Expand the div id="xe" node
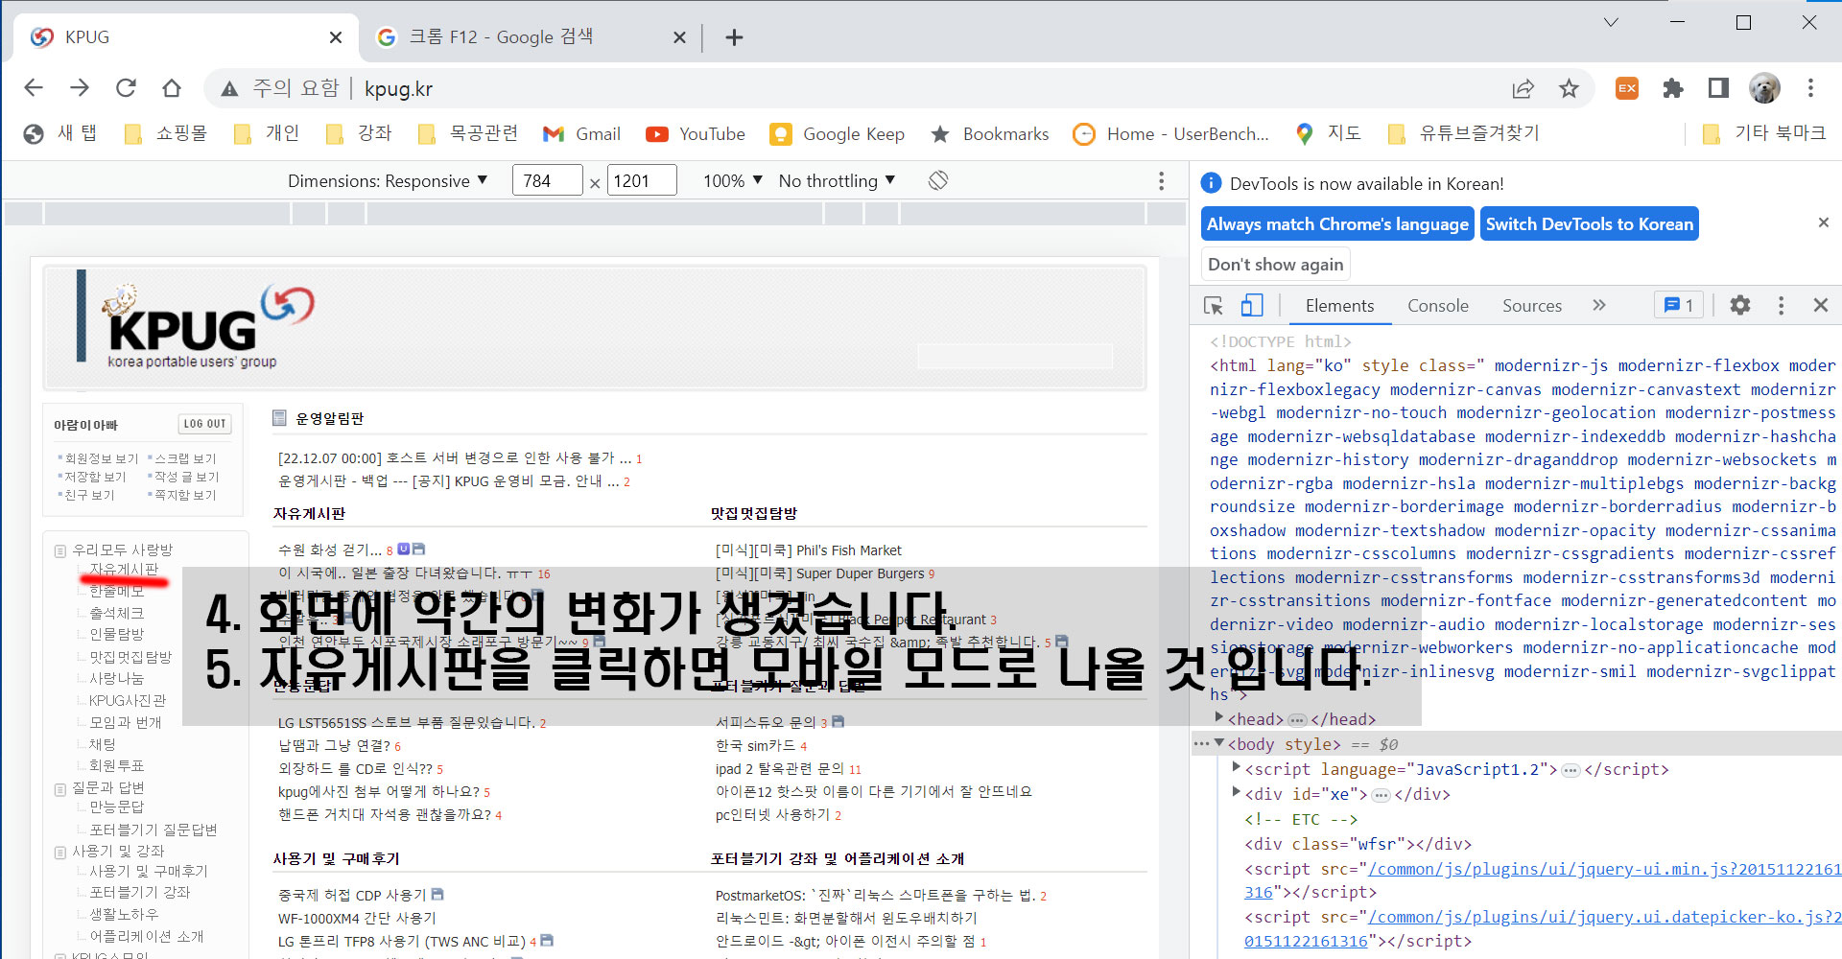The width and height of the screenshot is (1842, 959). [x=1237, y=793]
